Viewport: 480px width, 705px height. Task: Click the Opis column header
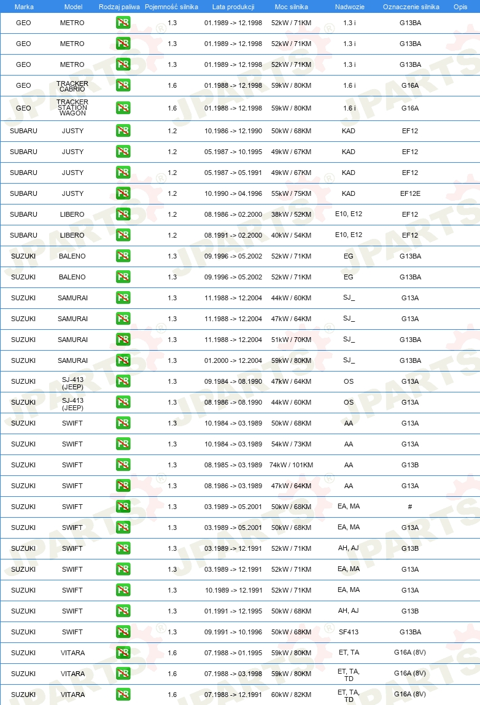tap(460, 7)
